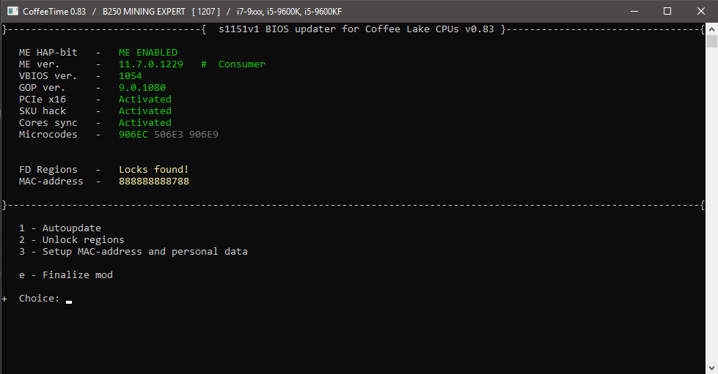
Task: Click the scrollbar up arrow
Action: pyautogui.click(x=711, y=29)
